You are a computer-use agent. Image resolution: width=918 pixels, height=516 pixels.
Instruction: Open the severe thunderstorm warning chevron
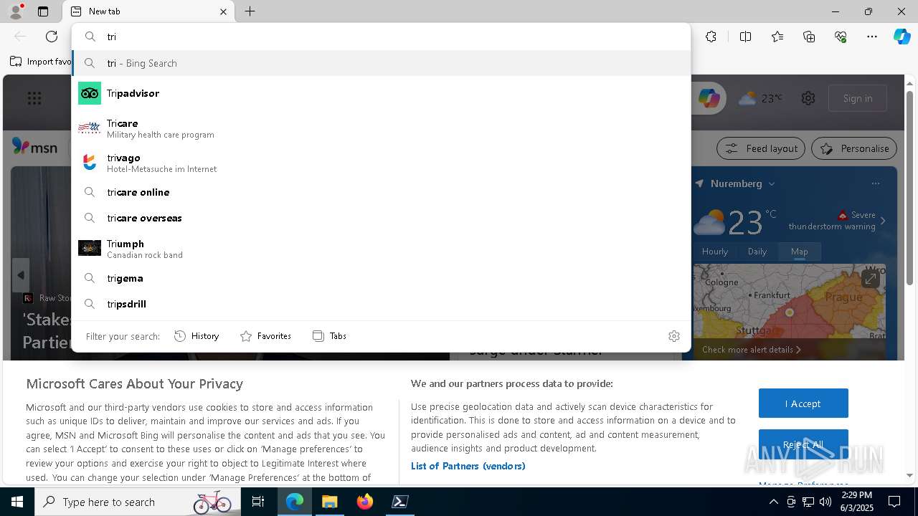click(x=883, y=221)
